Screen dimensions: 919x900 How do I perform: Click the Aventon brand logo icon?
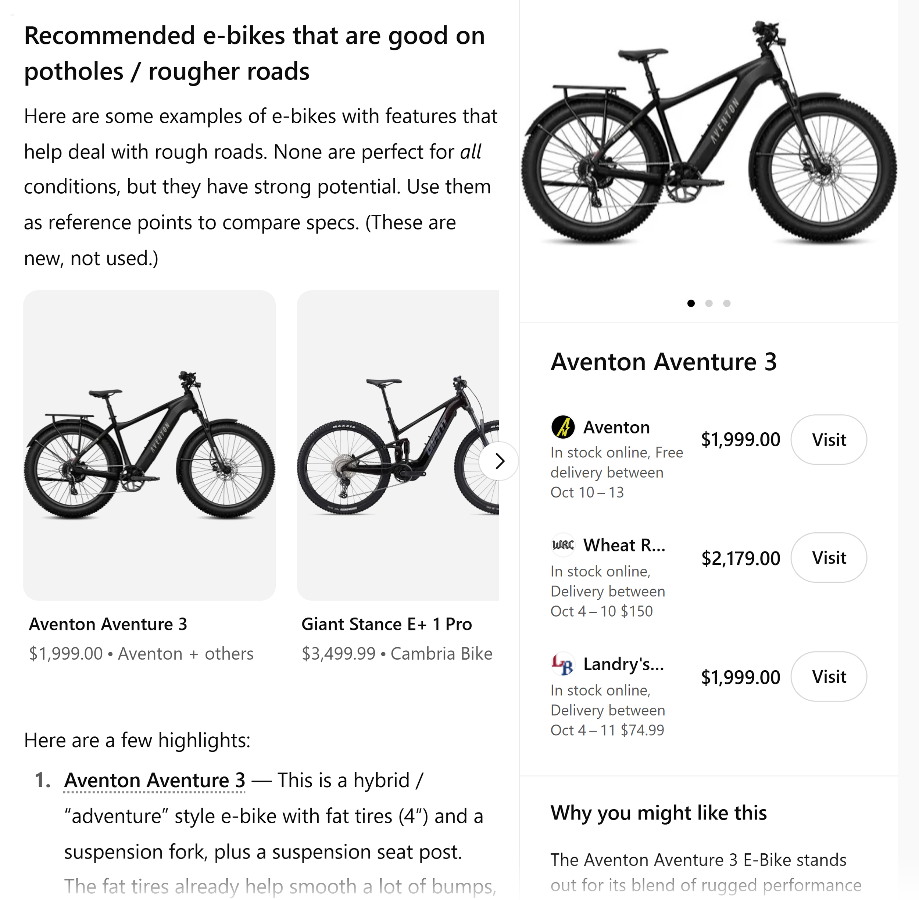point(562,427)
